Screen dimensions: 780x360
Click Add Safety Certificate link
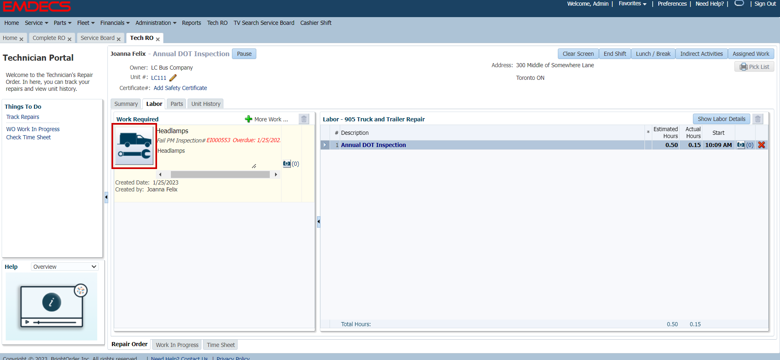(x=180, y=88)
